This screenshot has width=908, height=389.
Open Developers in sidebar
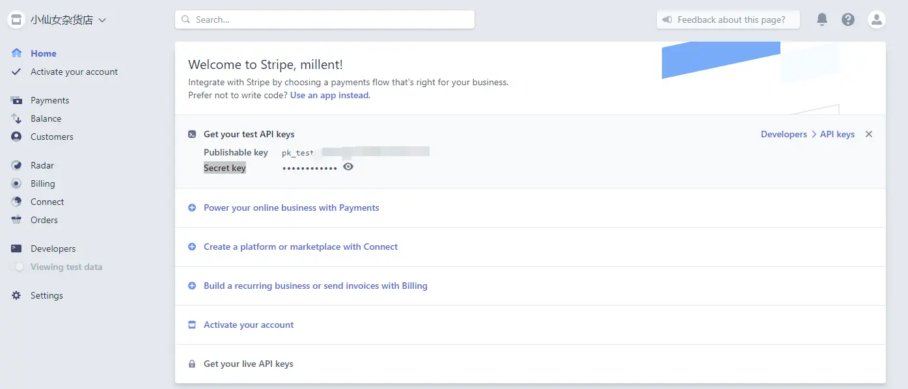(x=53, y=248)
